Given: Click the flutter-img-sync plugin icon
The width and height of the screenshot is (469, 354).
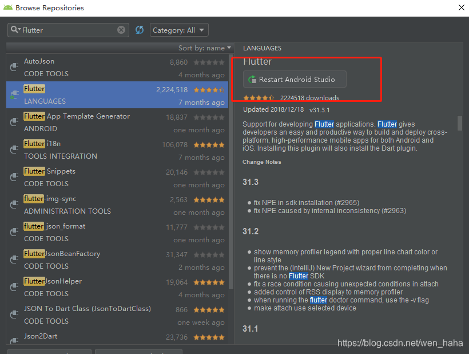Looking at the screenshot, I should [x=14, y=204].
